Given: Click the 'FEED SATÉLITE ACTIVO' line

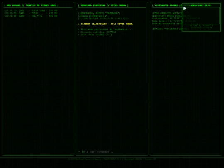Looking at the screenshot, I should [167, 13].
